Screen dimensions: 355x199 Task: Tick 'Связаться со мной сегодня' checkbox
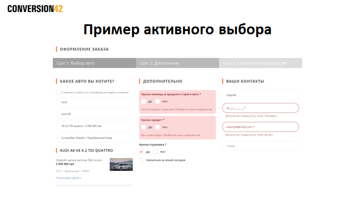[141, 160]
